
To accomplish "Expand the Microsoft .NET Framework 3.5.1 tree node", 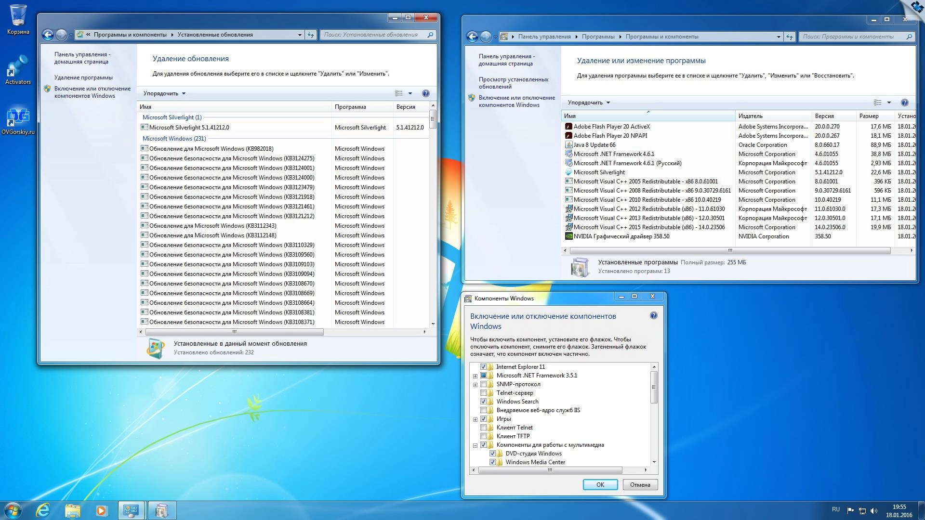I will [x=475, y=376].
